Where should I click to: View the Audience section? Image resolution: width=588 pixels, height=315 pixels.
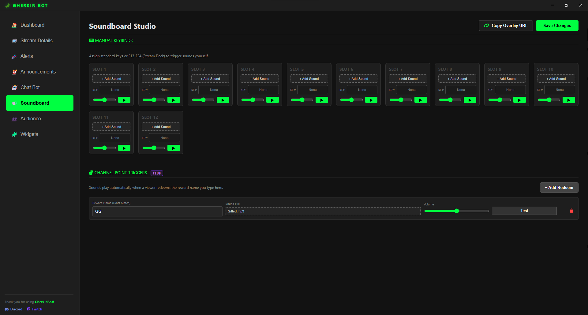coord(30,118)
